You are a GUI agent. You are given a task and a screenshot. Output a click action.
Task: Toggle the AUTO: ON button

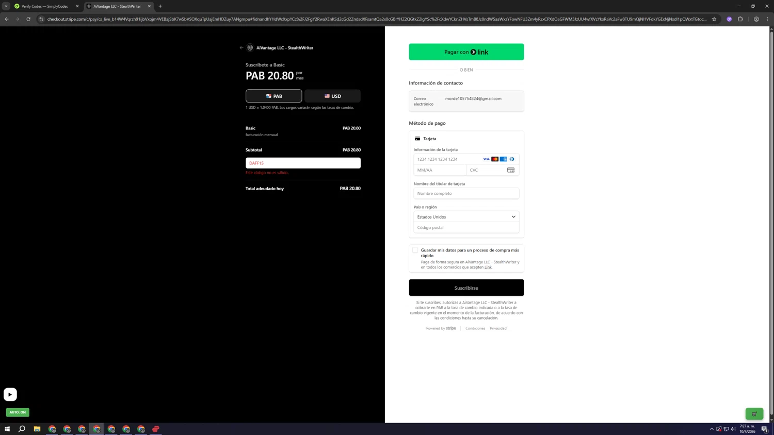tap(18, 412)
